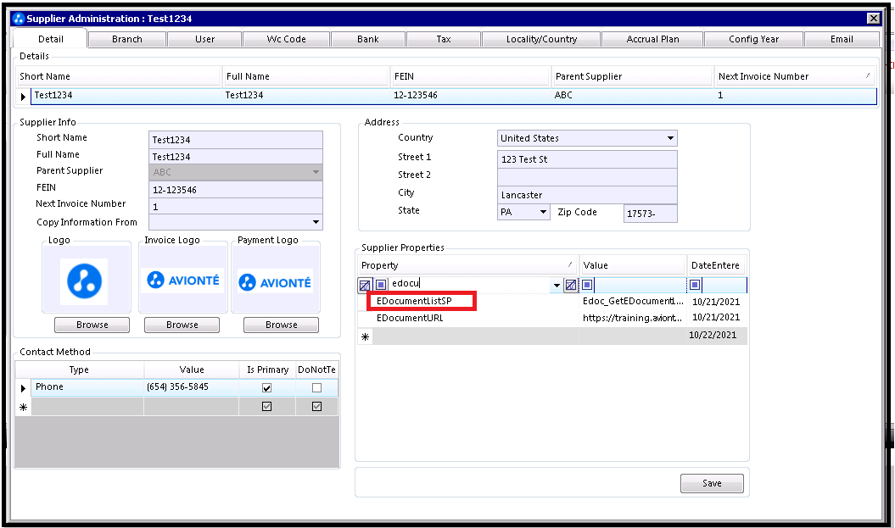Click the Property column filter operator icon
895x528 pixels.
pos(381,284)
